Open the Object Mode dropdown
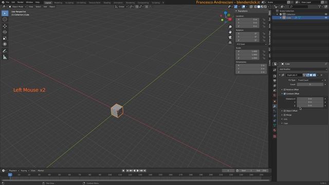The height and width of the screenshot is (185, 329). (x=17, y=7)
